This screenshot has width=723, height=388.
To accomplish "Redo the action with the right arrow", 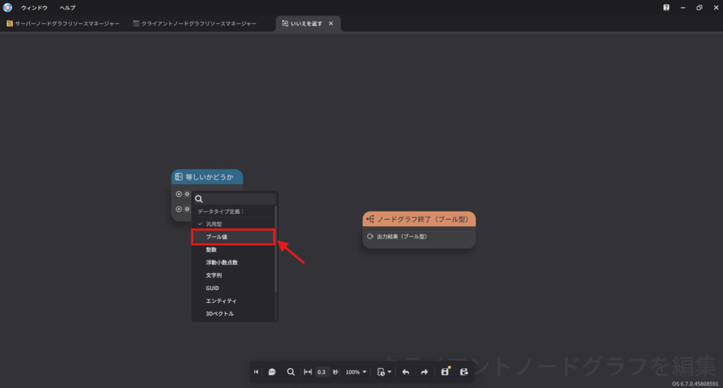I will [x=424, y=372].
